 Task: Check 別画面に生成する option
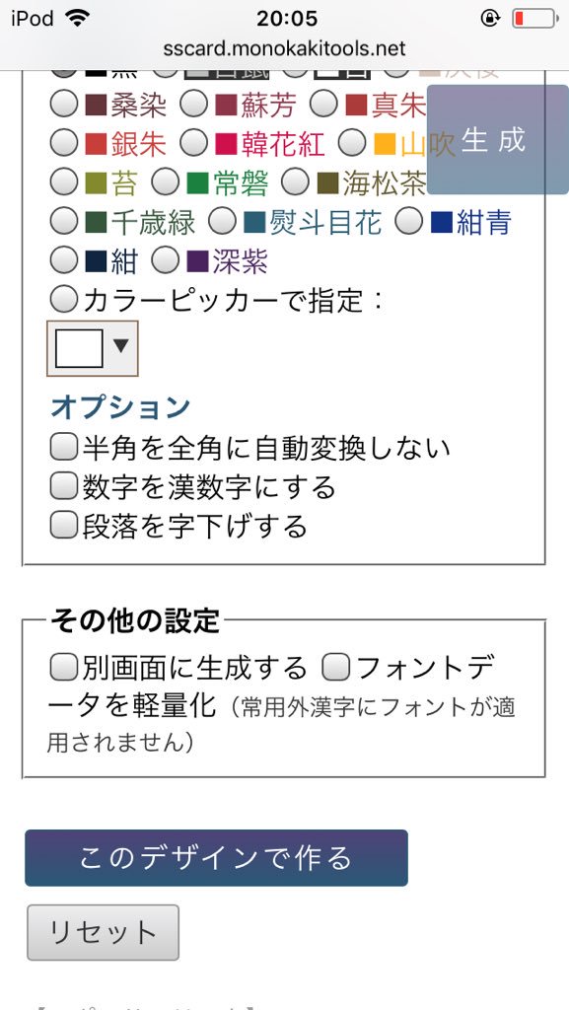tap(62, 666)
